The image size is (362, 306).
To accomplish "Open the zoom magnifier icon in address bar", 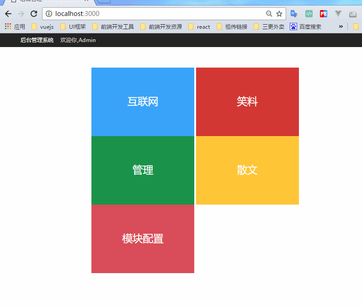I will pyautogui.click(x=269, y=14).
